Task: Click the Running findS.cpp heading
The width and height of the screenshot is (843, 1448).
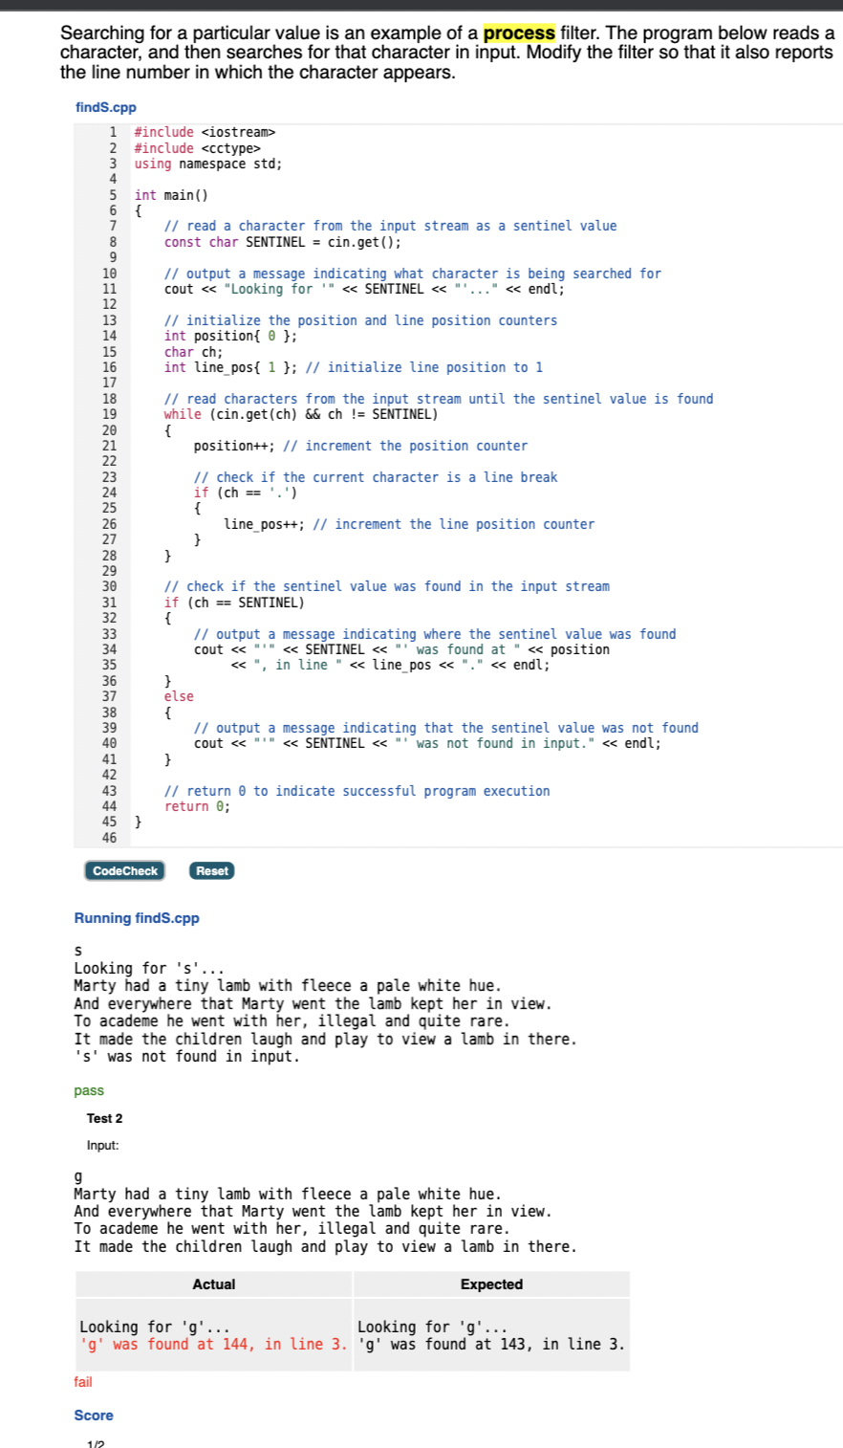Action: 137,917
